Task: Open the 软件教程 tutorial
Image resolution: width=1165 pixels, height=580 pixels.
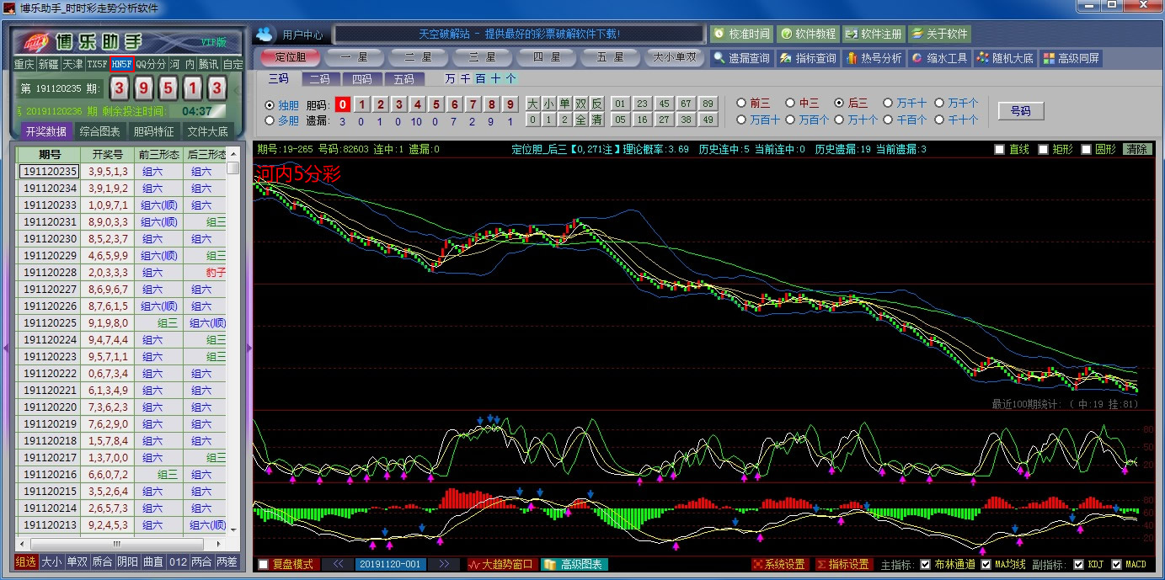Action: pyautogui.click(x=807, y=34)
